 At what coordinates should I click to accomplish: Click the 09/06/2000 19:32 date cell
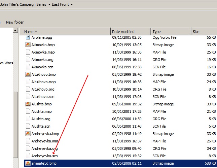click(x=127, y=104)
